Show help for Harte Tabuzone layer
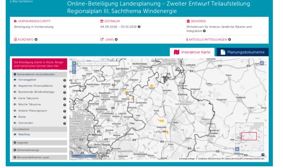Image resolution: width=283 pixels, height=168 pixels. [64, 99]
